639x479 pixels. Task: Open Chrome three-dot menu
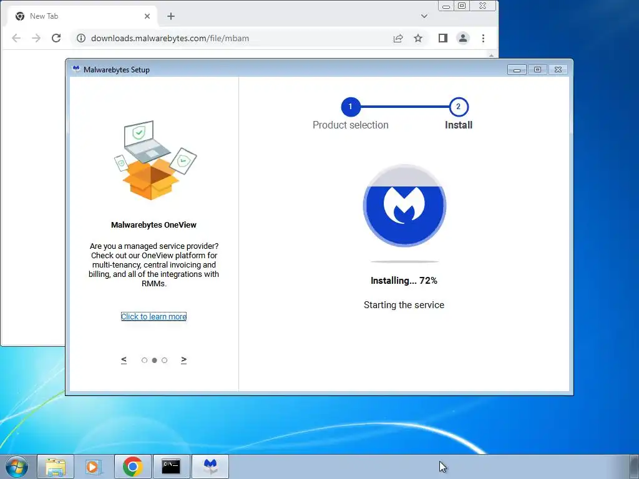click(x=484, y=38)
